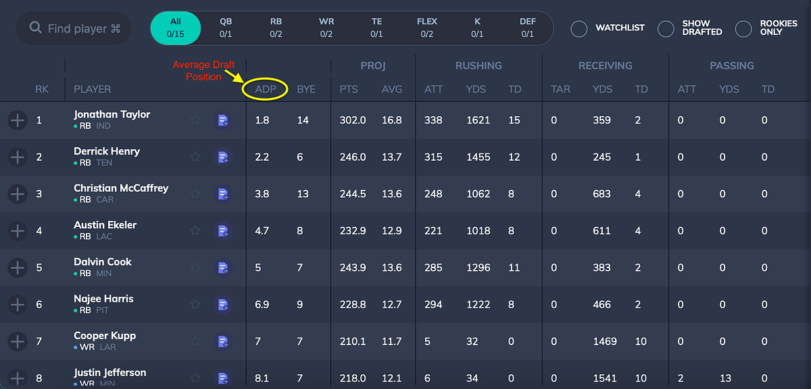
Task: Open Najee Harris's player card icon
Action: point(223,305)
